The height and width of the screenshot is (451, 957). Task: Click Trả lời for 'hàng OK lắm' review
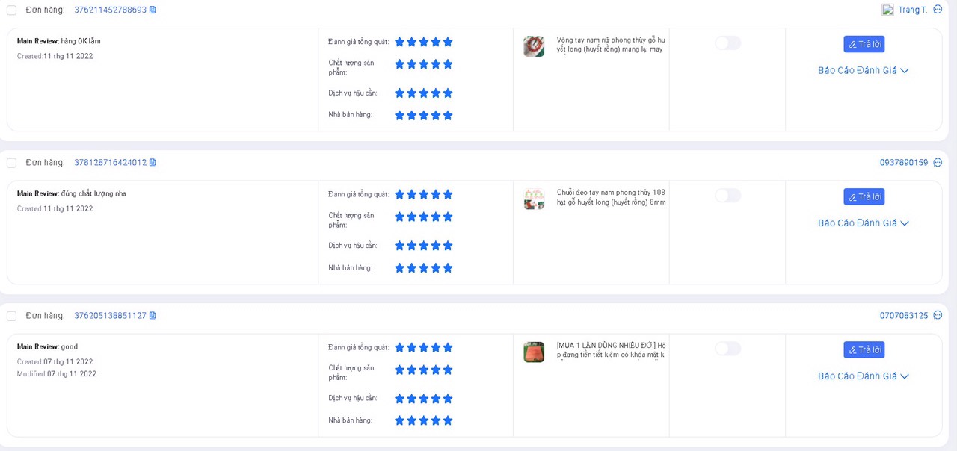pyautogui.click(x=864, y=44)
